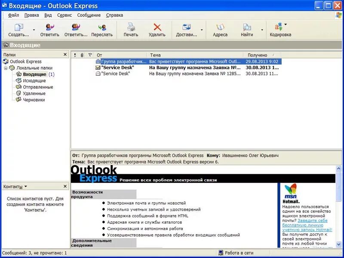
Task: Click date 29.08.2013 9:02 cell
Action: pos(262,61)
